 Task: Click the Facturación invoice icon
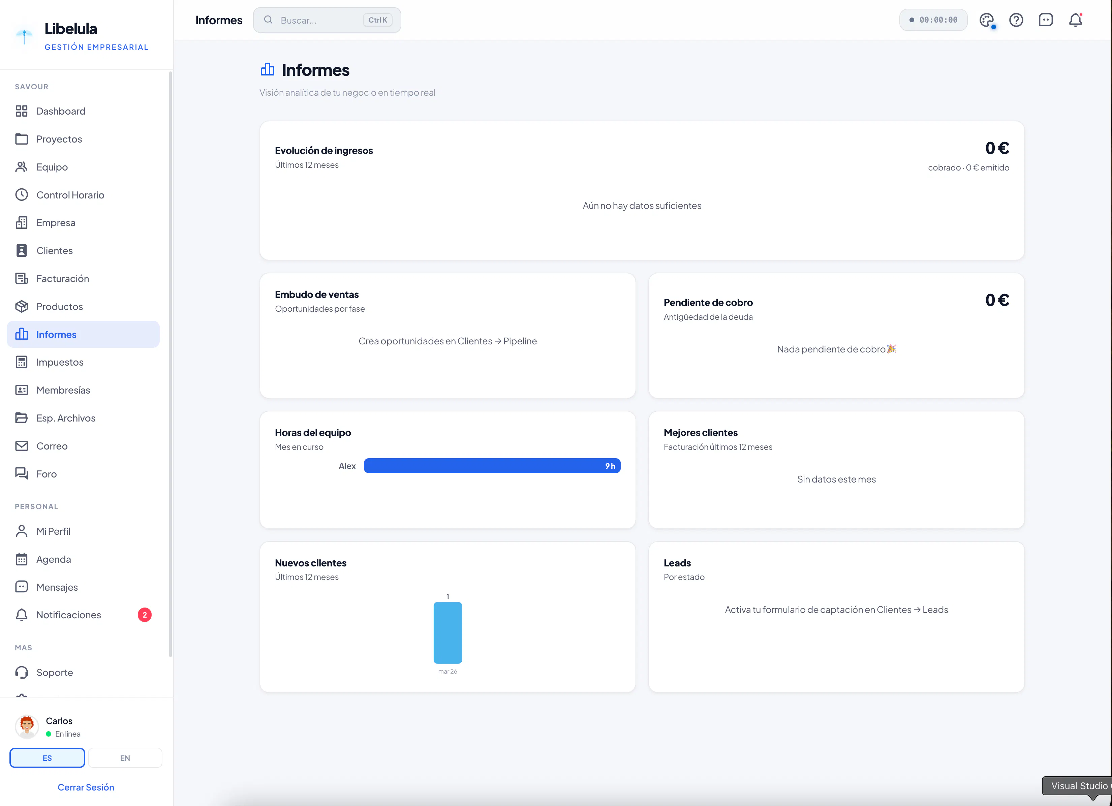22,278
